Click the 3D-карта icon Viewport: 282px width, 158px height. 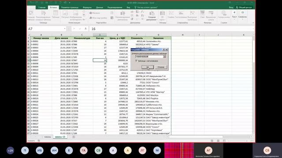pos(163,16)
